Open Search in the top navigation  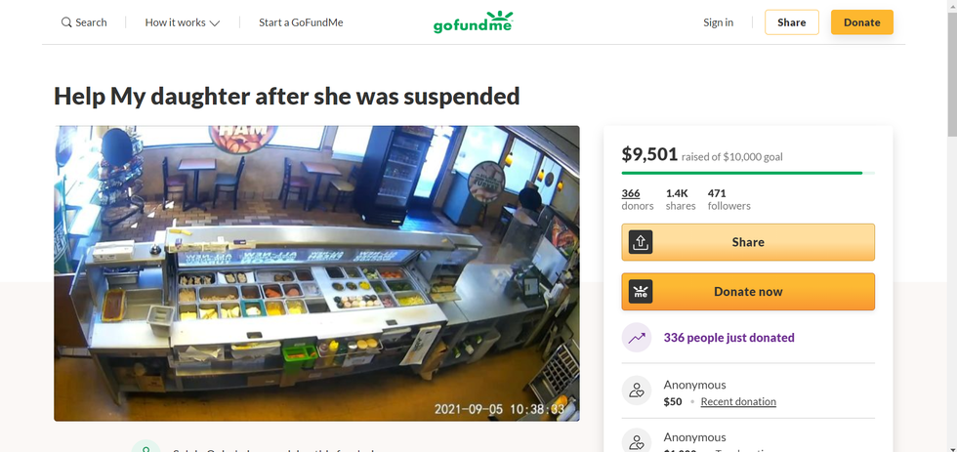84,22
